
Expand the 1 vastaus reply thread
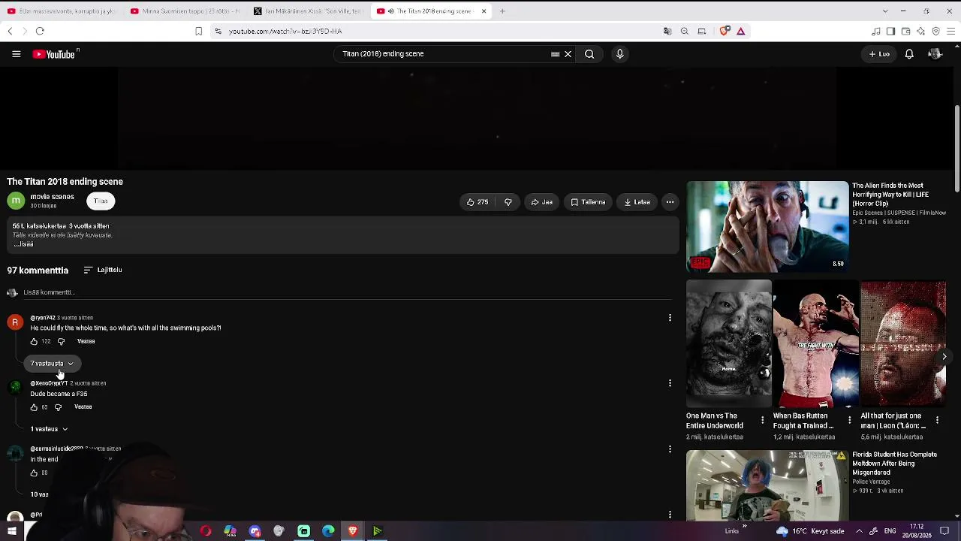[x=49, y=429]
